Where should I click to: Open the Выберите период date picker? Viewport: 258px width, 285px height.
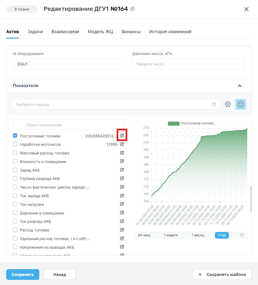116,104
